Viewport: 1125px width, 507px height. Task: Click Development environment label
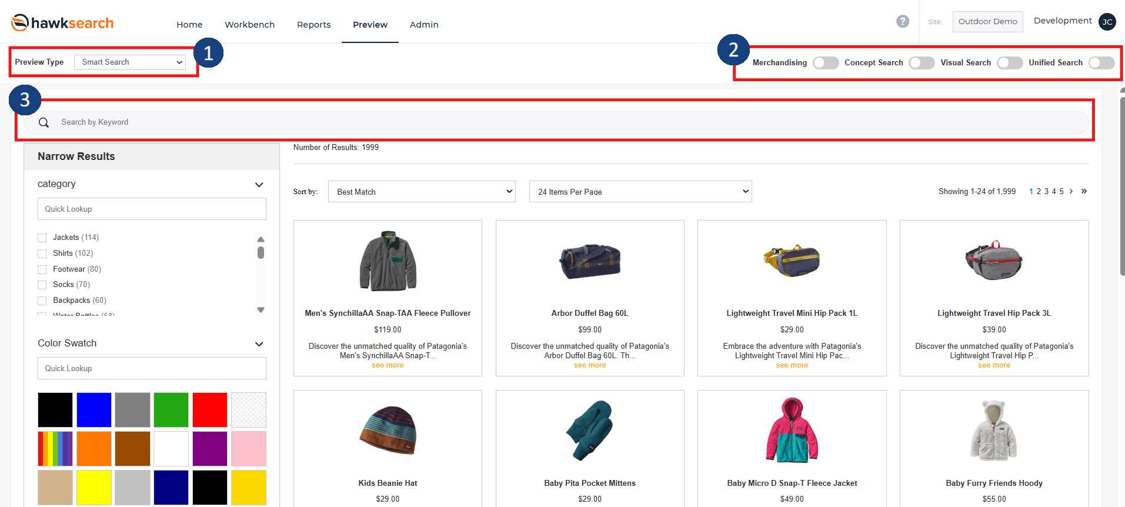[x=1063, y=21]
